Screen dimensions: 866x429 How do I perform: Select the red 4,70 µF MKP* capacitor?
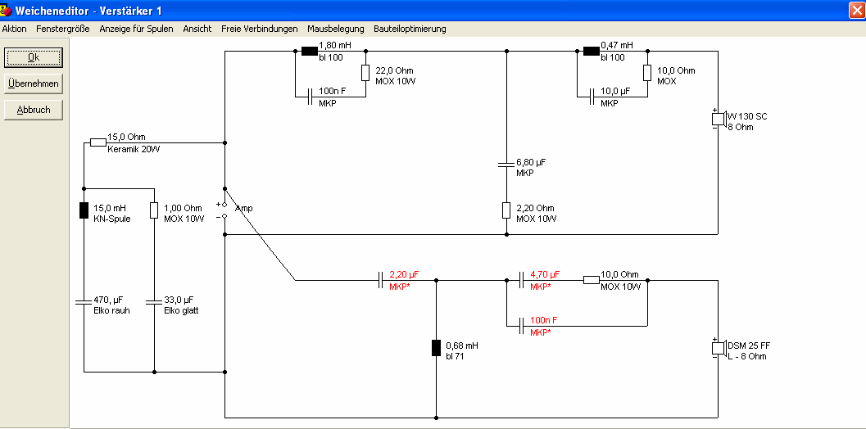521,280
